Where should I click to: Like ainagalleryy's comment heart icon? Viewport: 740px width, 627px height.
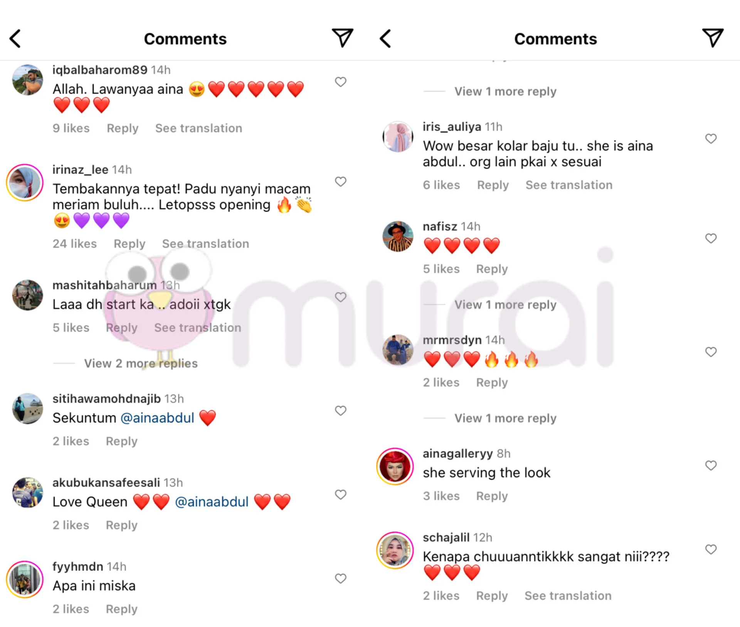pyautogui.click(x=711, y=466)
